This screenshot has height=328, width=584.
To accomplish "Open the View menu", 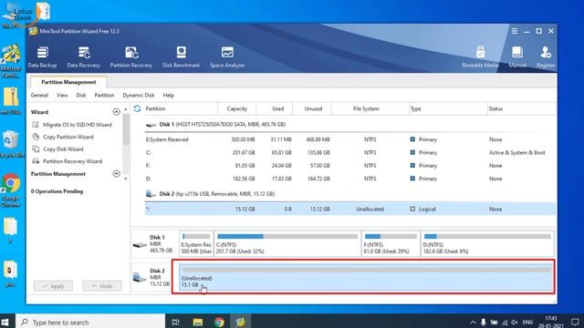I will tap(62, 95).
